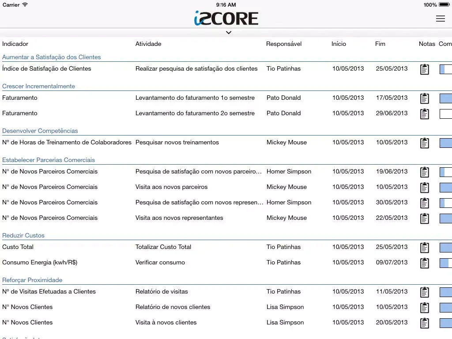Expand the chevron below the i2CORE logo
Screen dimensions: 452x339
coord(229,33)
